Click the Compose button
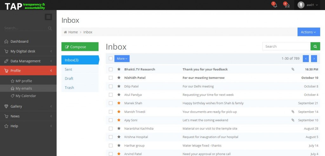 click(80, 47)
